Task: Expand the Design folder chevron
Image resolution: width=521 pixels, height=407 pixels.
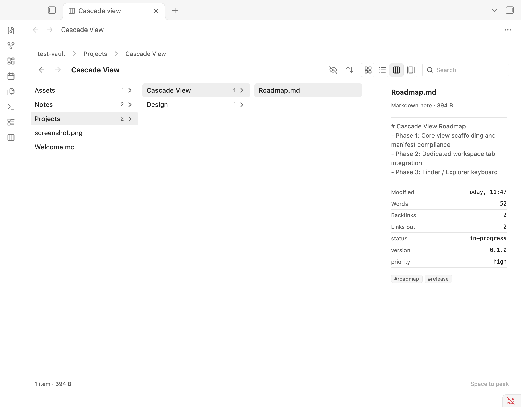Action: pos(242,105)
